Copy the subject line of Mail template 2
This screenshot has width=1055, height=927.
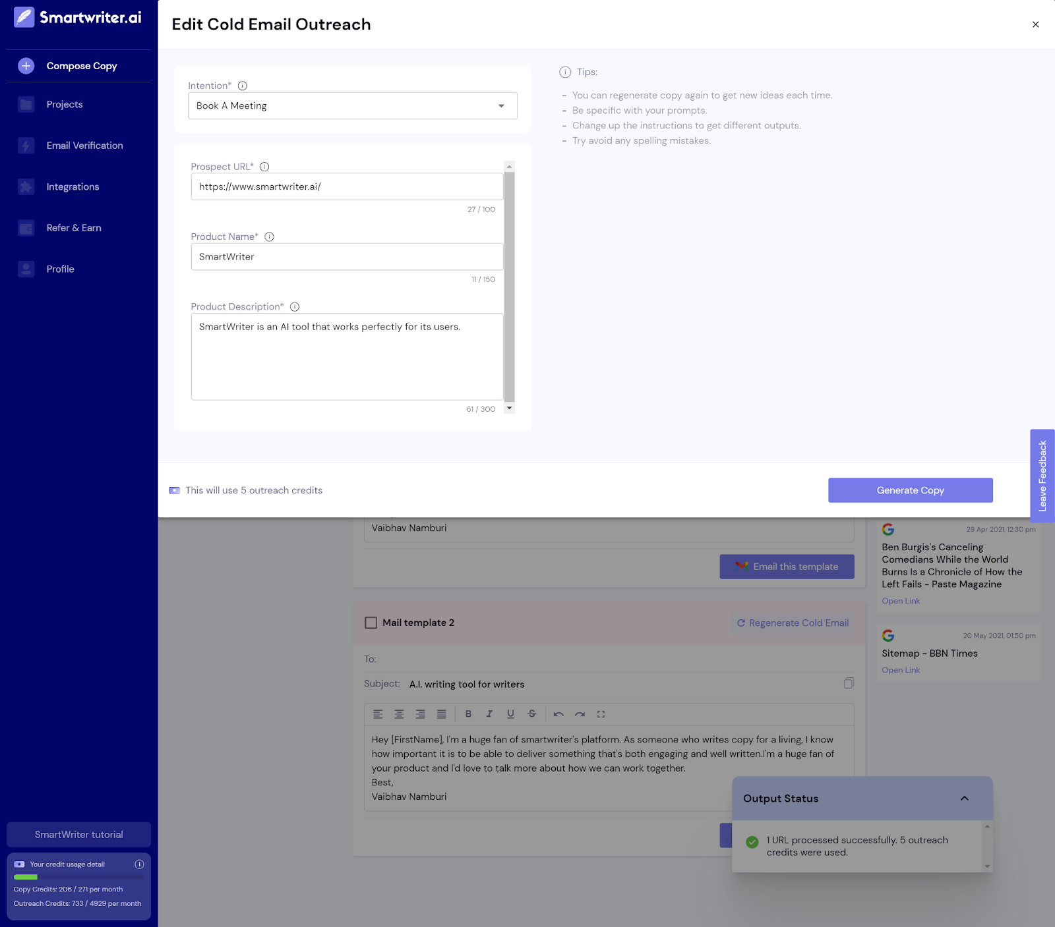pyautogui.click(x=849, y=683)
